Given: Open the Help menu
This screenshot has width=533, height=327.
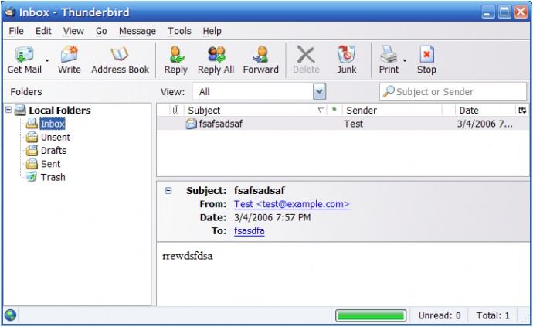Looking at the screenshot, I should [x=212, y=31].
